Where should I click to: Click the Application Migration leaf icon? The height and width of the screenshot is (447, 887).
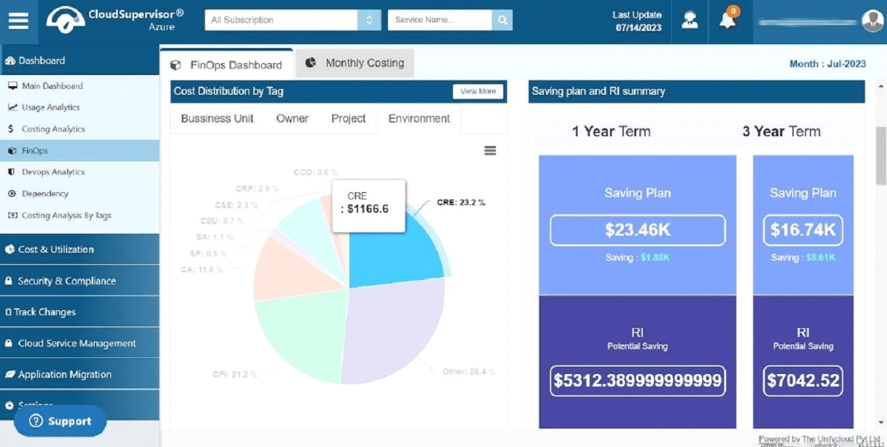coord(10,375)
